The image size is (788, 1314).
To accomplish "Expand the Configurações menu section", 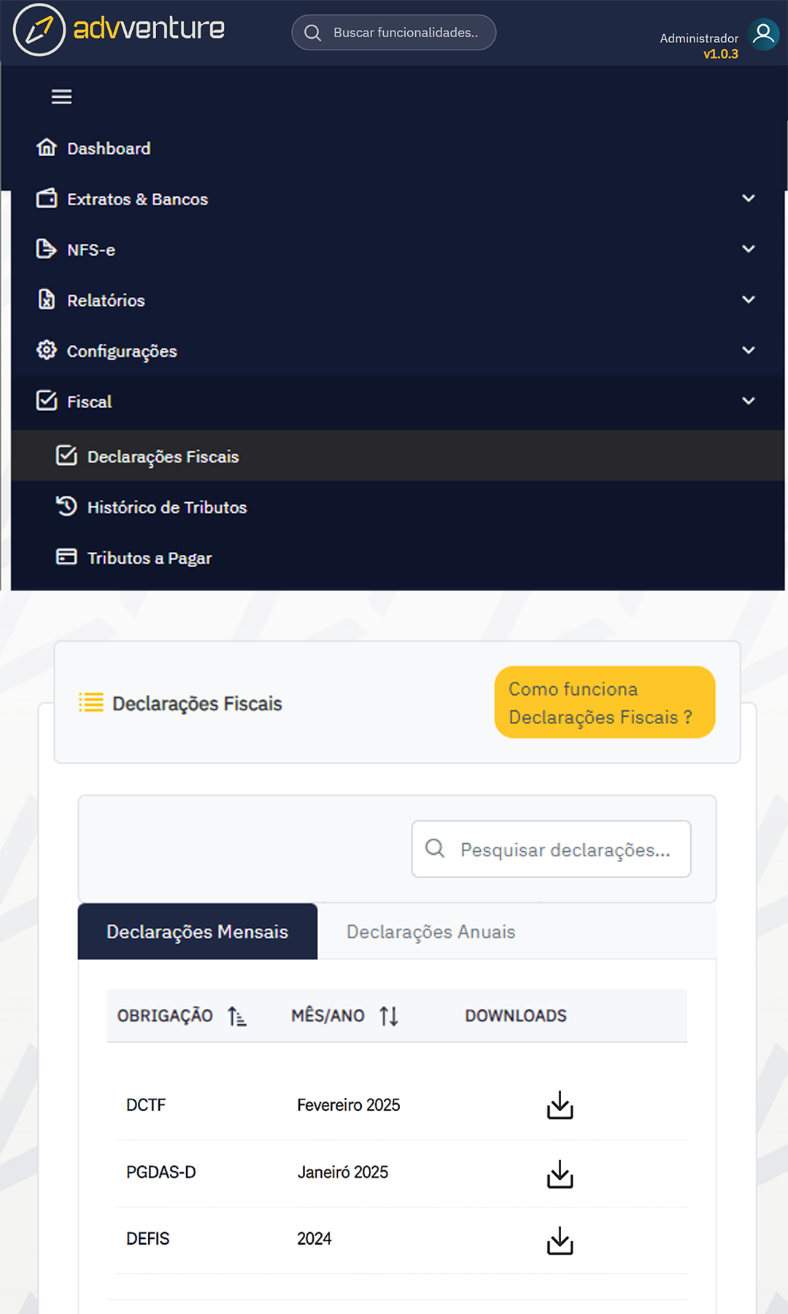I will [748, 350].
